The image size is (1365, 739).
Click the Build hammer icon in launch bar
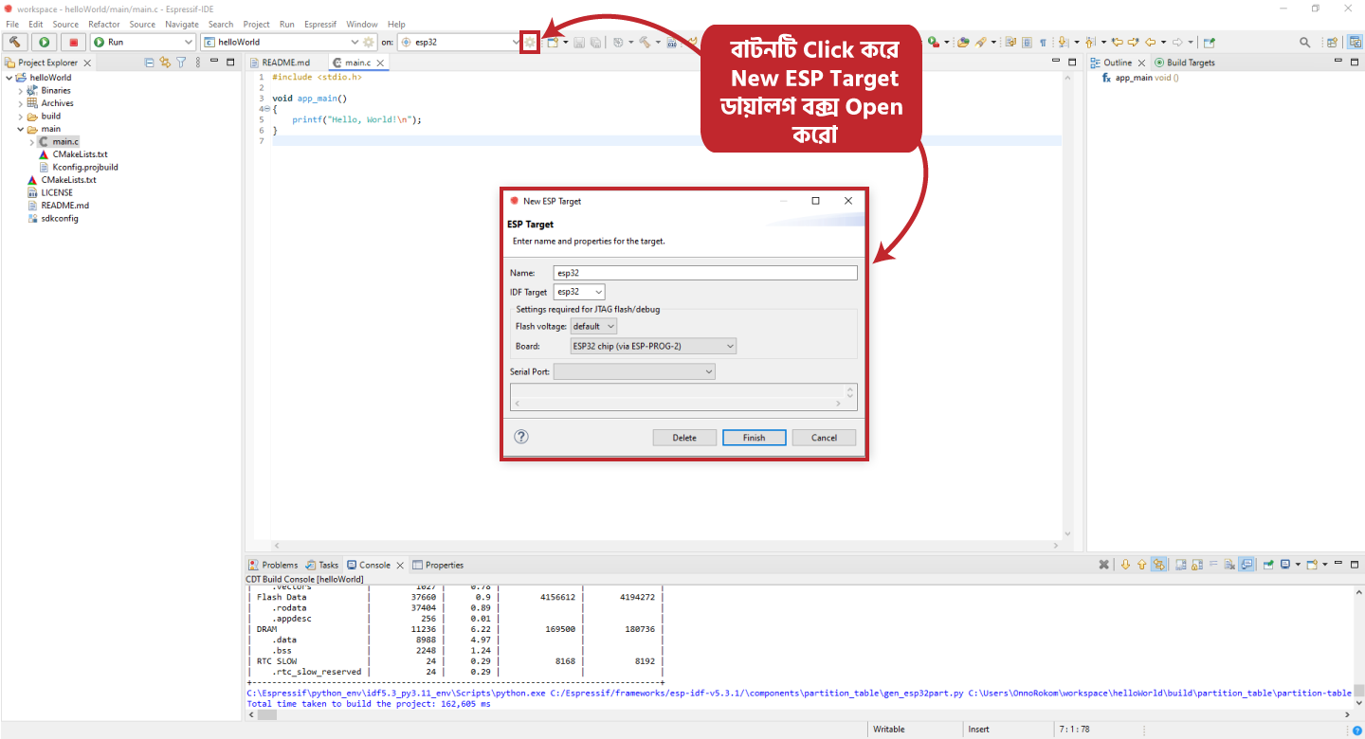(x=16, y=42)
